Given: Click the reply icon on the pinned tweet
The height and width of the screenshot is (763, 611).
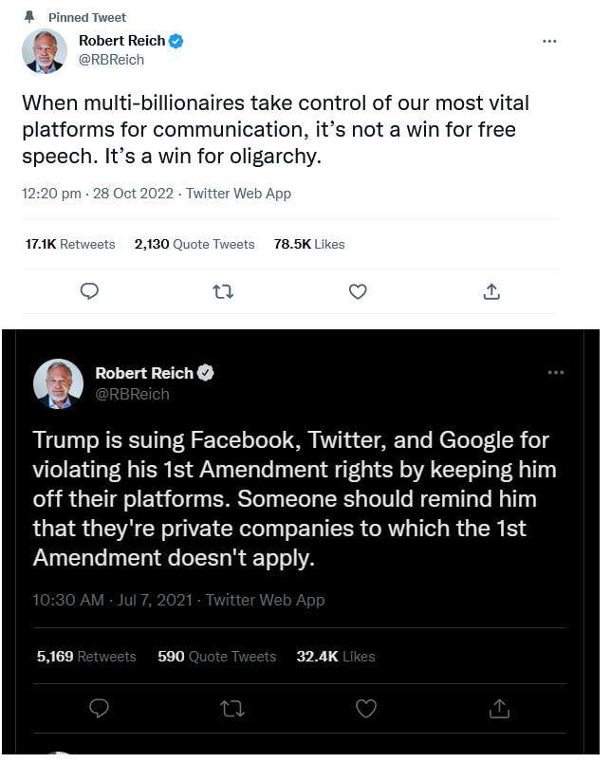Looking at the screenshot, I should (89, 291).
